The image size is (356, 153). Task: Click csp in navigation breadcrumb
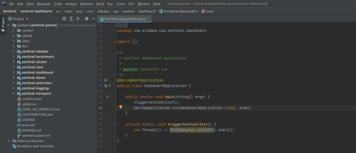point(116,11)
